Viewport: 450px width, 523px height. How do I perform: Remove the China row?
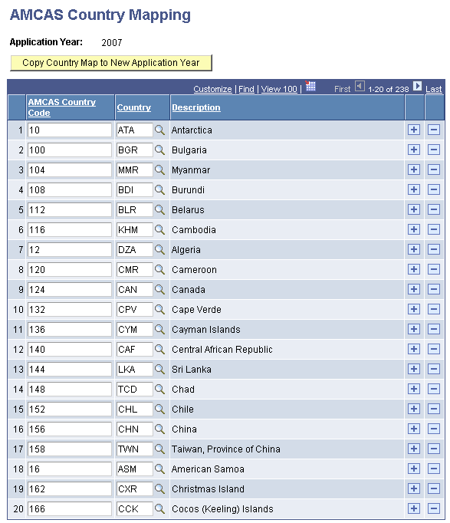[x=434, y=429]
